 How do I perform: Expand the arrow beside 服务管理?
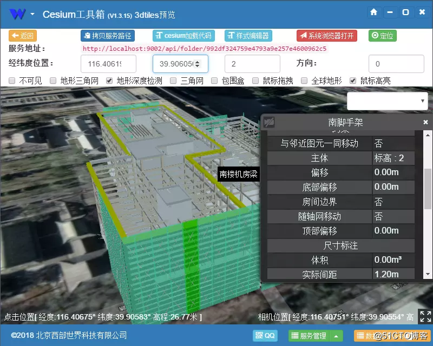pyautogui.click(x=336, y=336)
